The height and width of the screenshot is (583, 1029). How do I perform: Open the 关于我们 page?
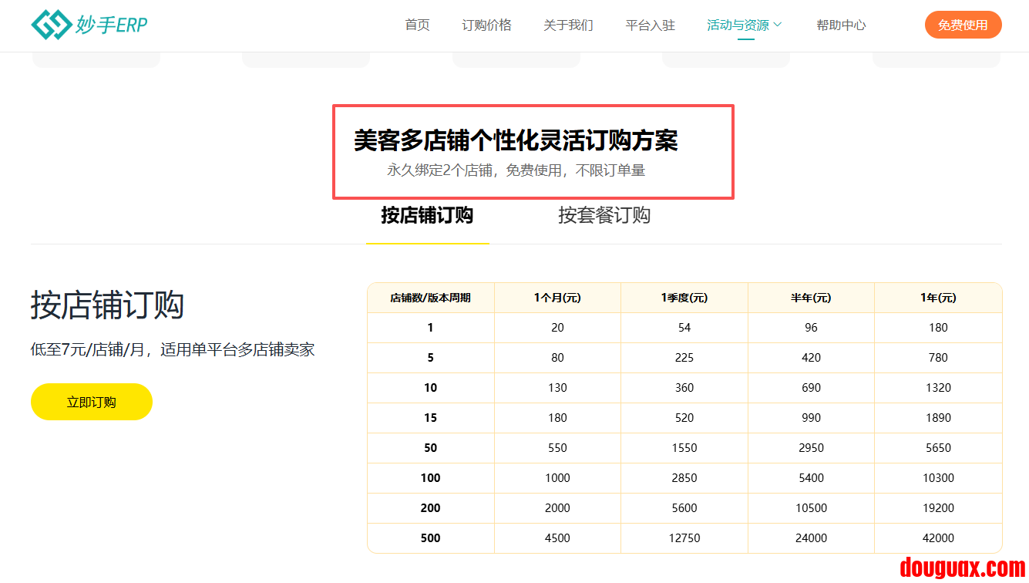pyautogui.click(x=568, y=25)
